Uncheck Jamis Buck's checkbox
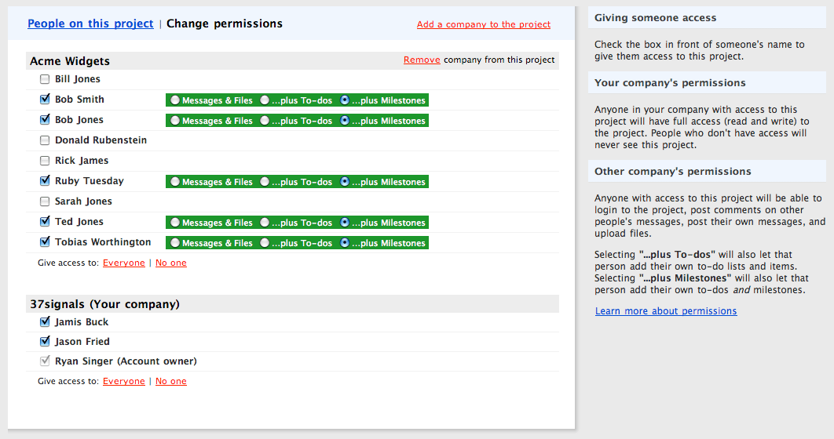 [x=45, y=321]
